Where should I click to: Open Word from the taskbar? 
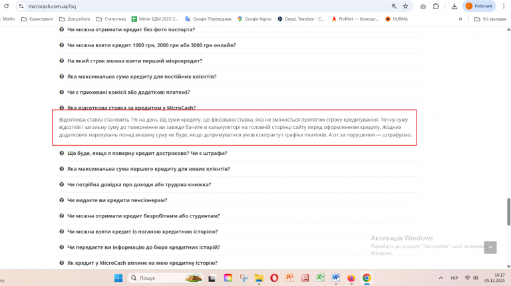pyautogui.click(x=336, y=278)
